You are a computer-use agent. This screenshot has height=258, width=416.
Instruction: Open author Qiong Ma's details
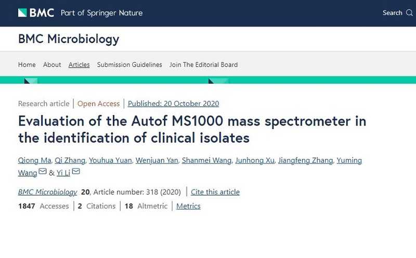[x=35, y=160]
